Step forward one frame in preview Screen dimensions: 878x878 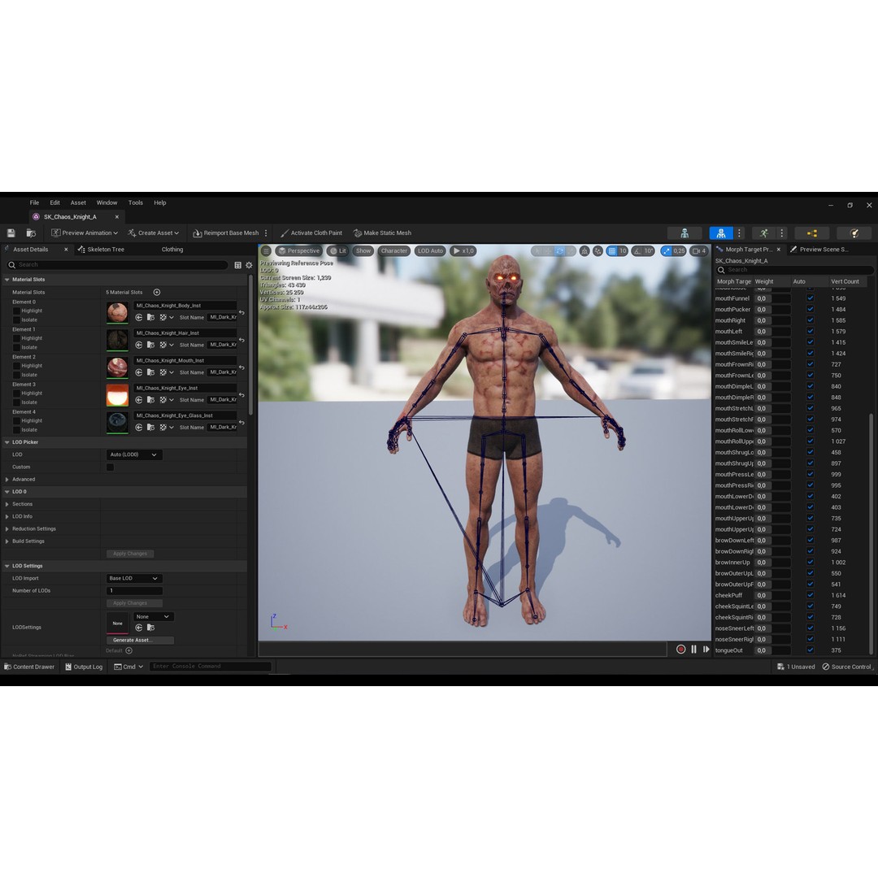(x=706, y=650)
